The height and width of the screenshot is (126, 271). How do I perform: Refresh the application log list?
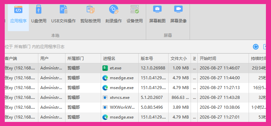point(256,47)
